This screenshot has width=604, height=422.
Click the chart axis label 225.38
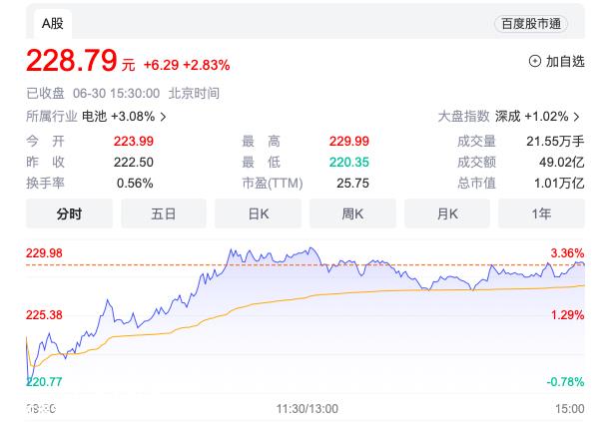point(44,315)
